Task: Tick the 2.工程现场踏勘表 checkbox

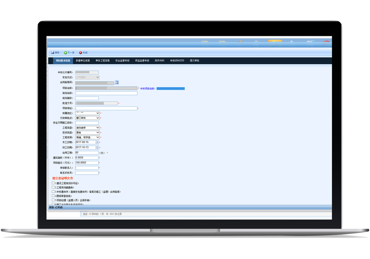Action: point(53,187)
